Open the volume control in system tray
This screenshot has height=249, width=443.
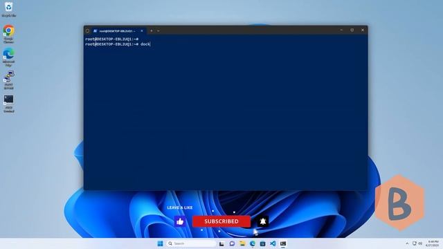(x=420, y=243)
